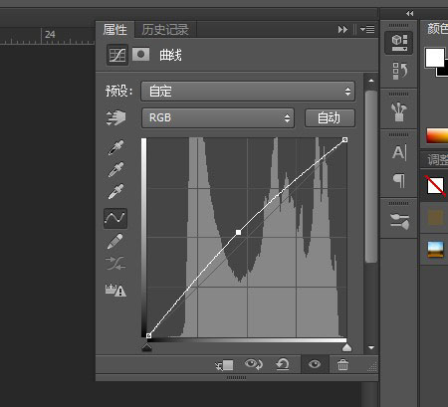Screen dimensions: 448x407
Task: Toggle layer visibility eye icon
Action: point(315,364)
